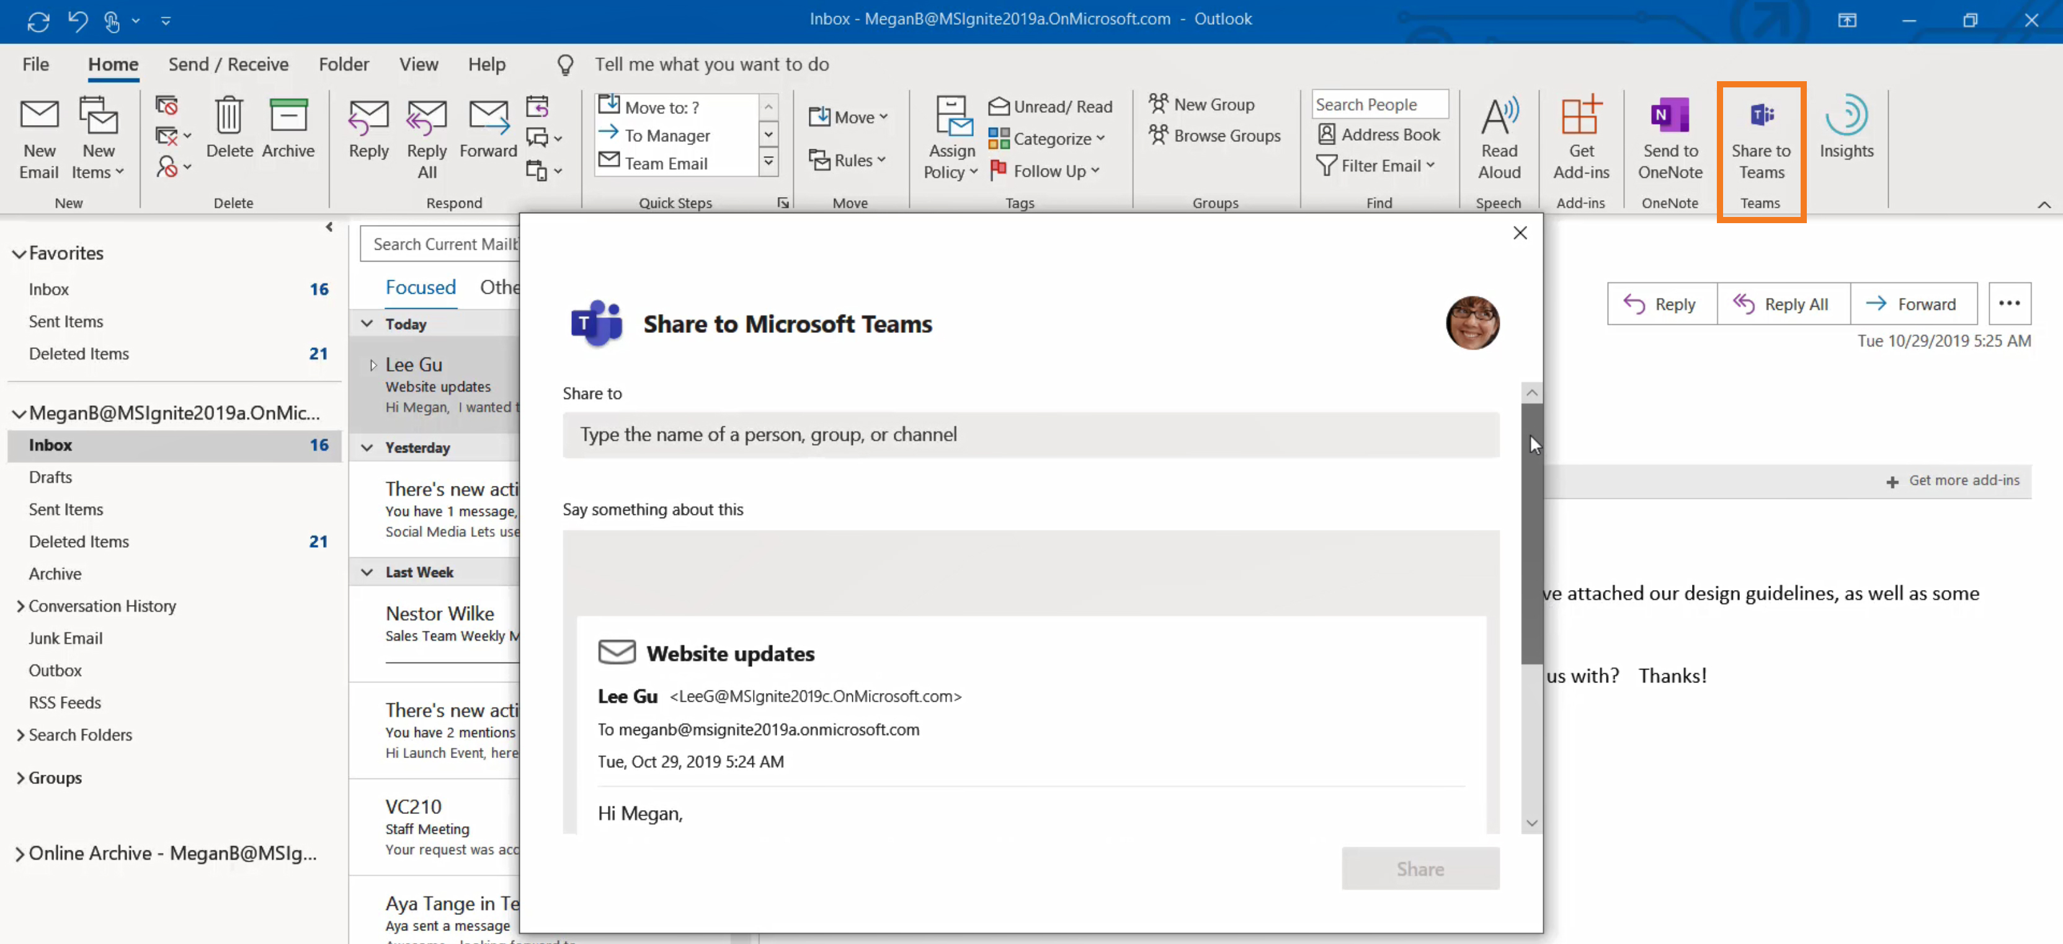The height and width of the screenshot is (944, 2063).
Task: Switch to the View tab
Action: [418, 64]
